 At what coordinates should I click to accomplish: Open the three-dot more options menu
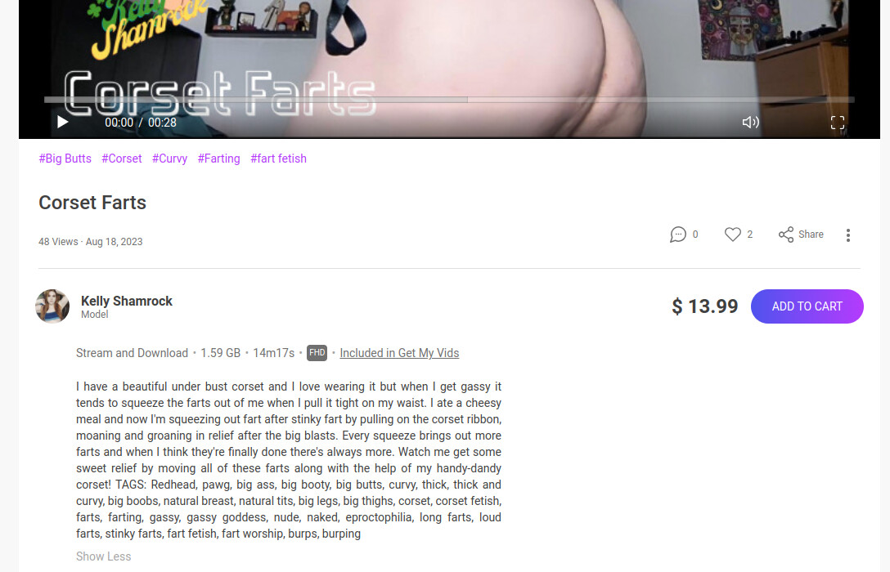pos(848,235)
